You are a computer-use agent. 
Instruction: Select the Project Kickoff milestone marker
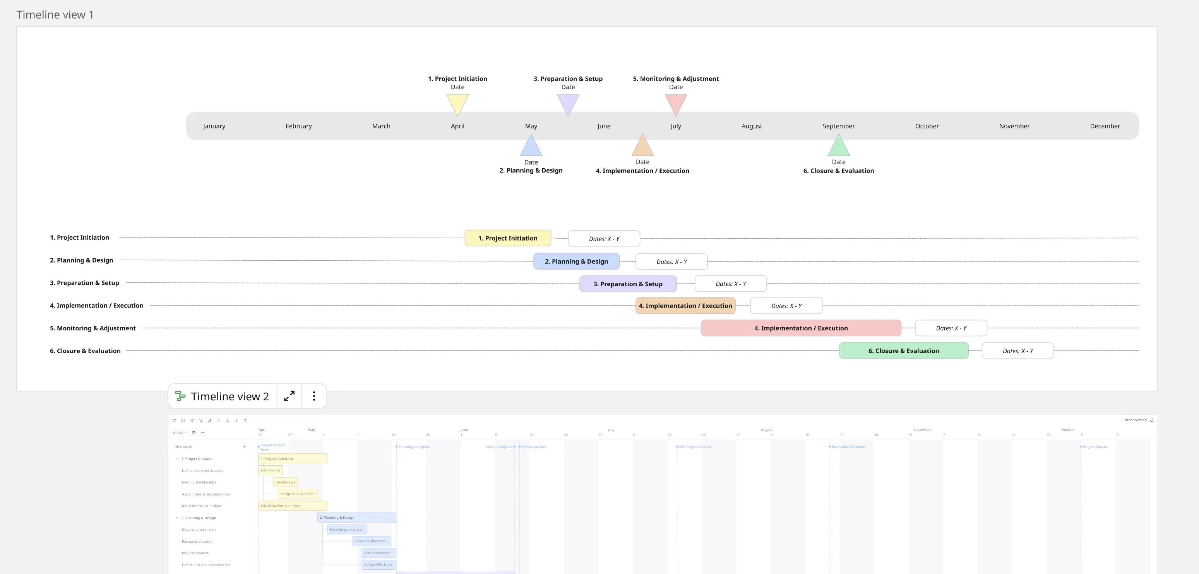point(260,445)
